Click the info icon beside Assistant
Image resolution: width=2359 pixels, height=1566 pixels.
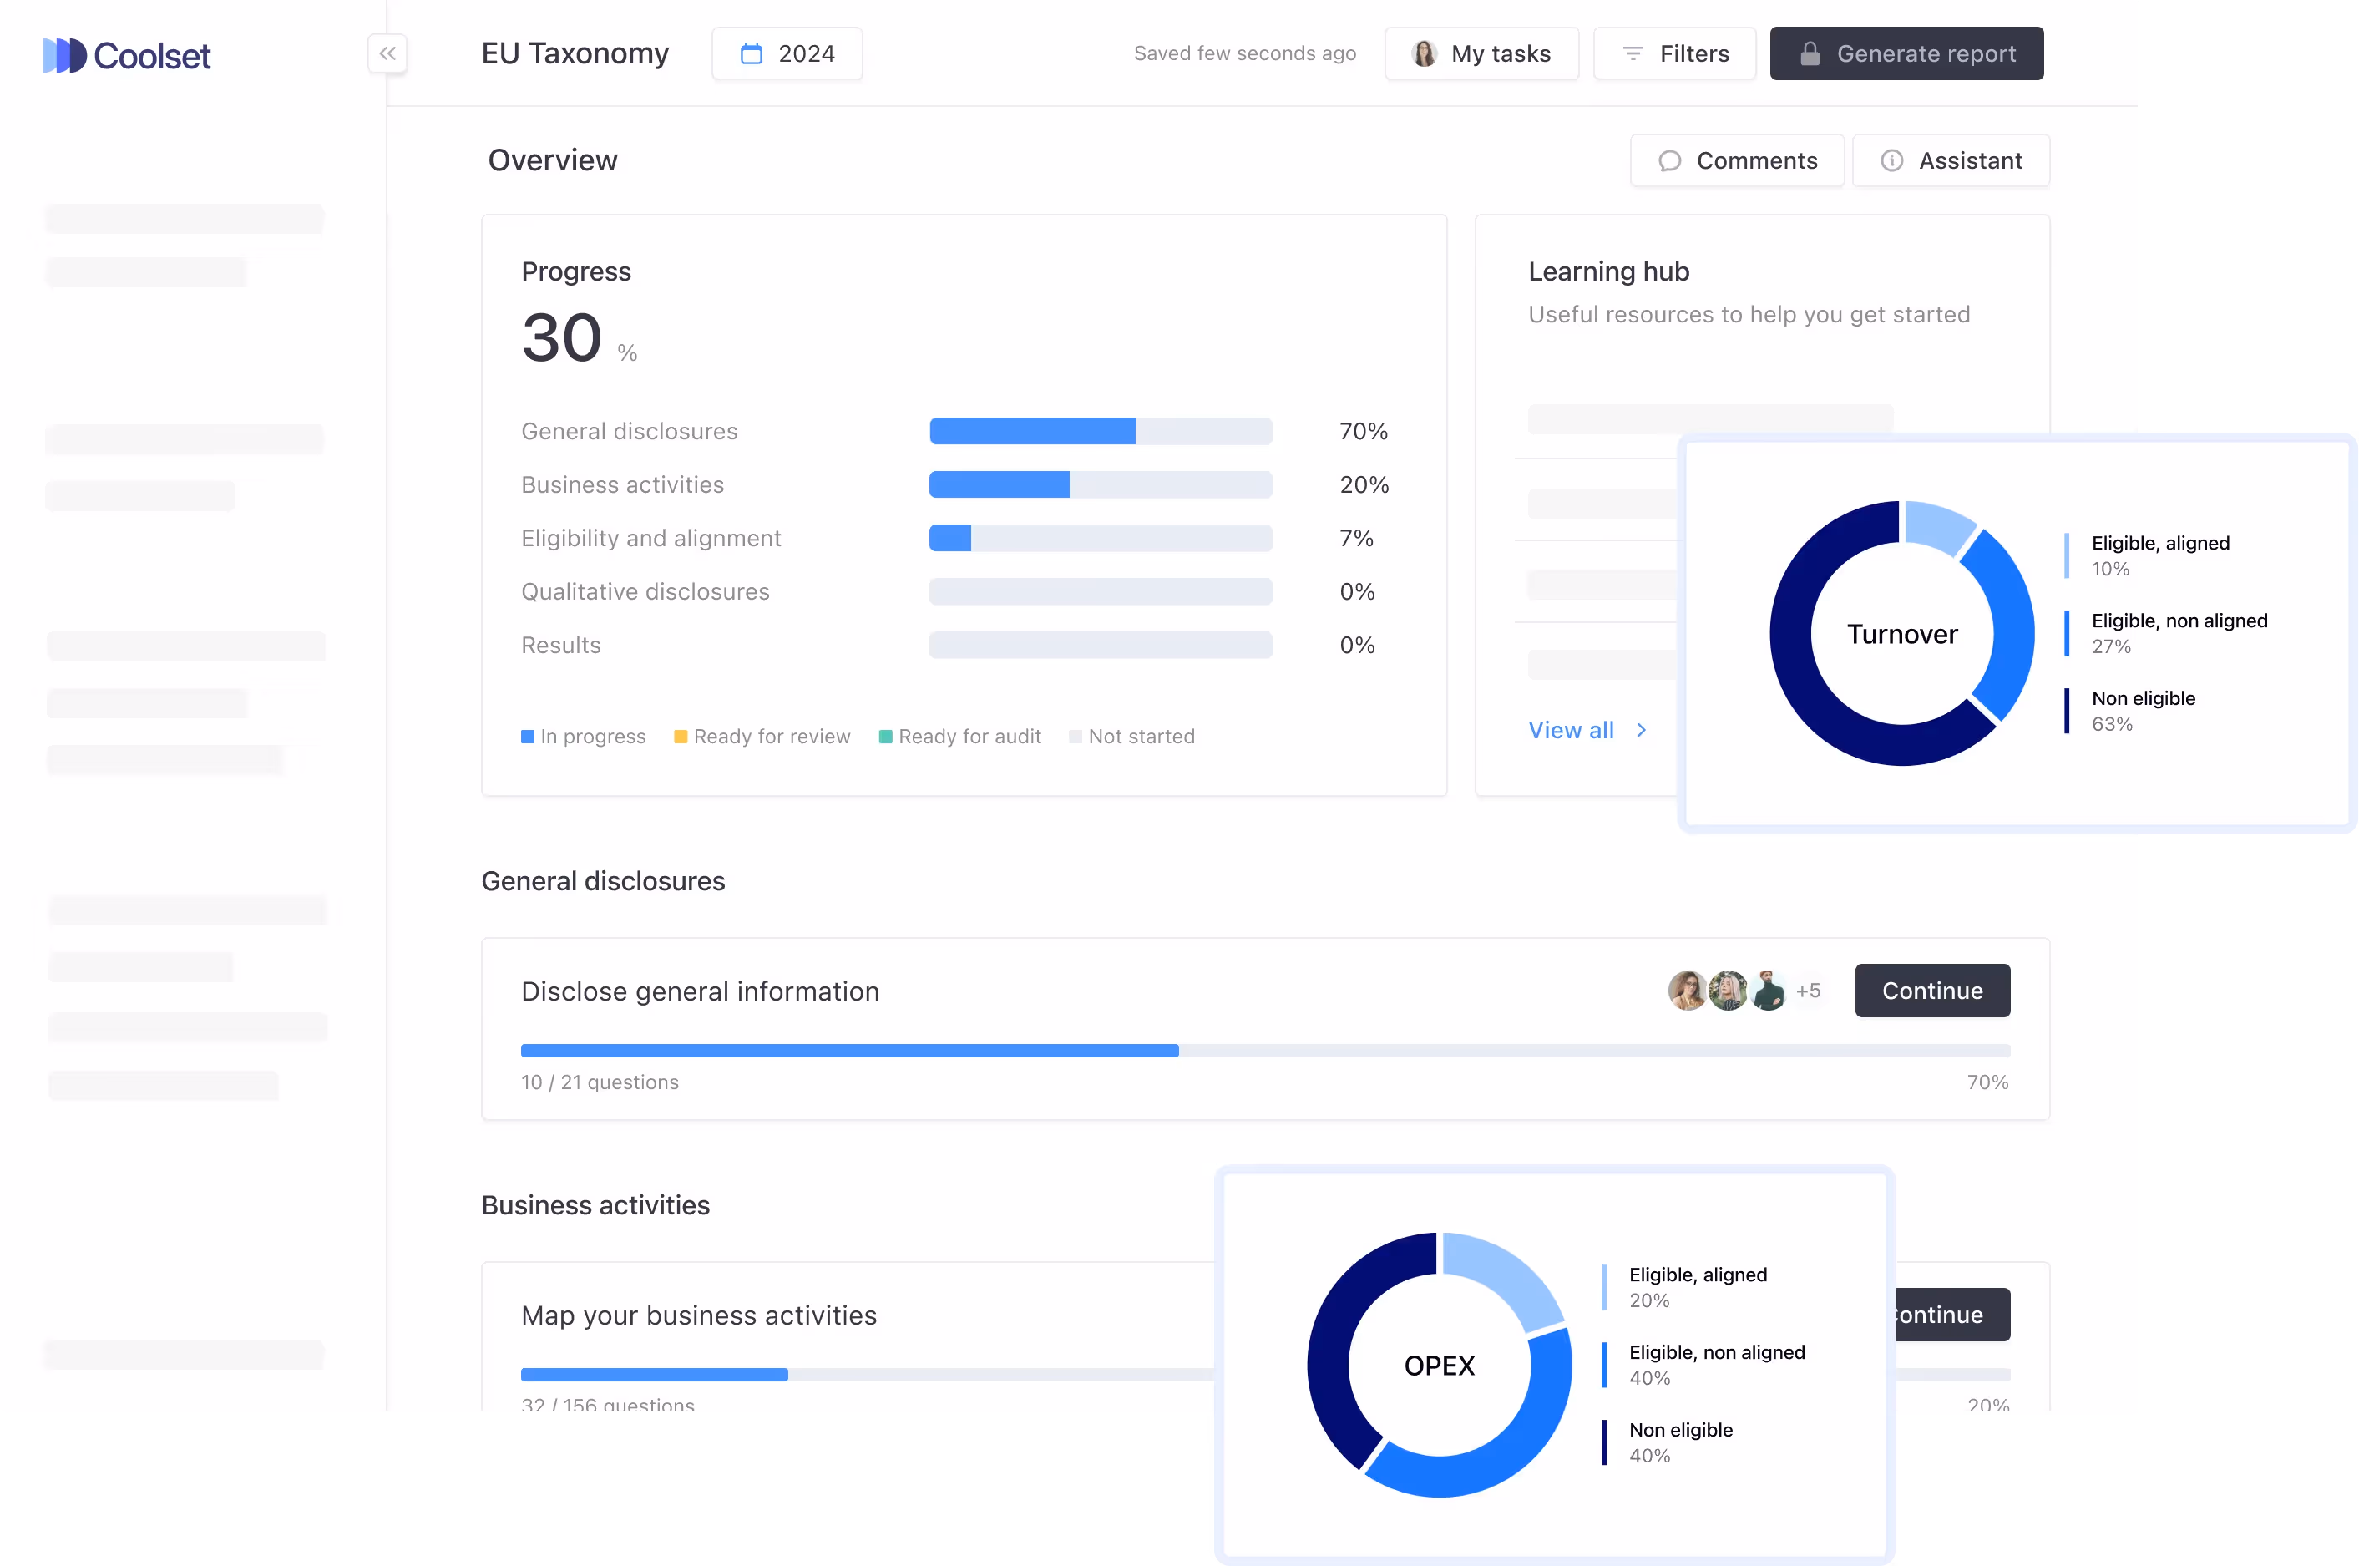[x=1891, y=161]
